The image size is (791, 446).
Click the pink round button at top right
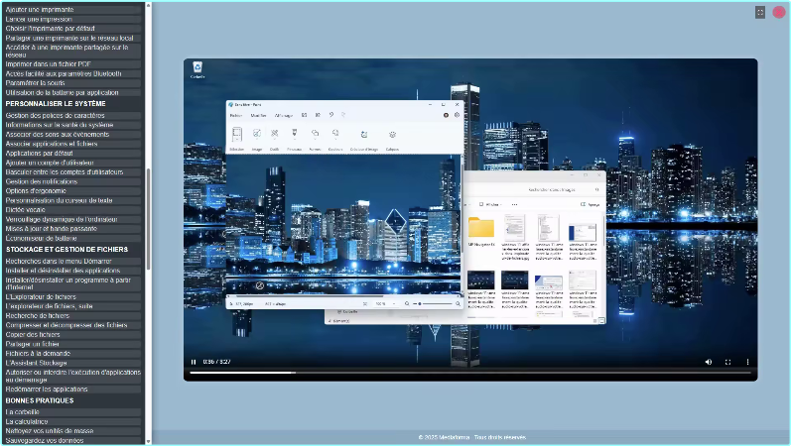(x=779, y=12)
